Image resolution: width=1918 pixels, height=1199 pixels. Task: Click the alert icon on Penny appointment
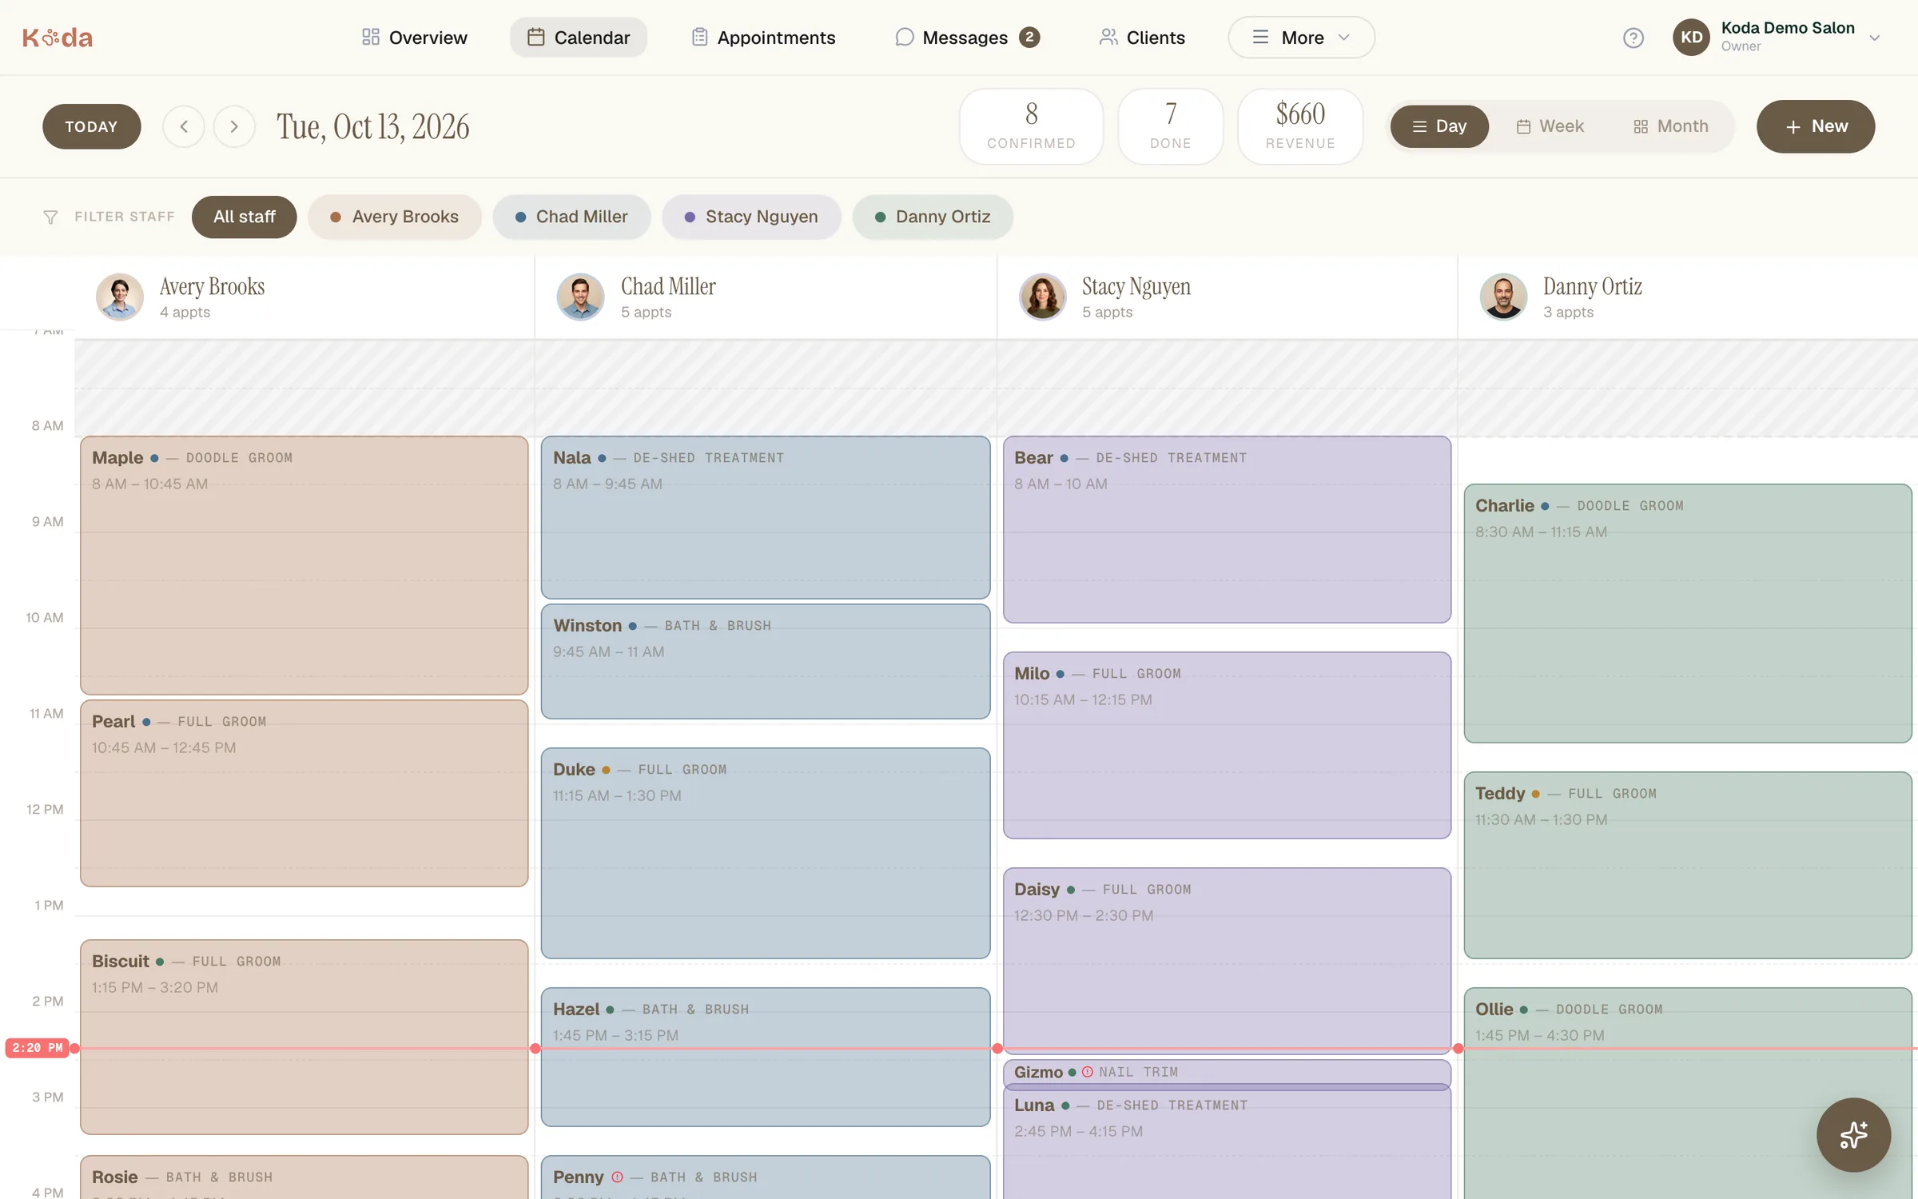tap(617, 1177)
